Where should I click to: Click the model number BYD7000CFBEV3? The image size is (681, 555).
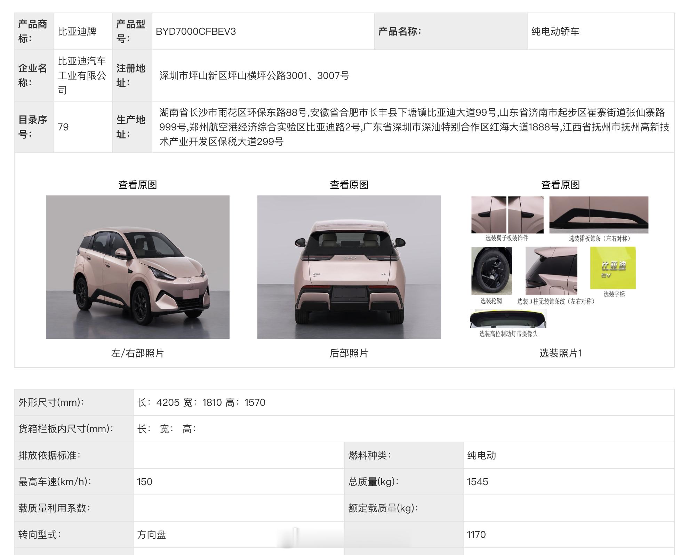tap(196, 32)
